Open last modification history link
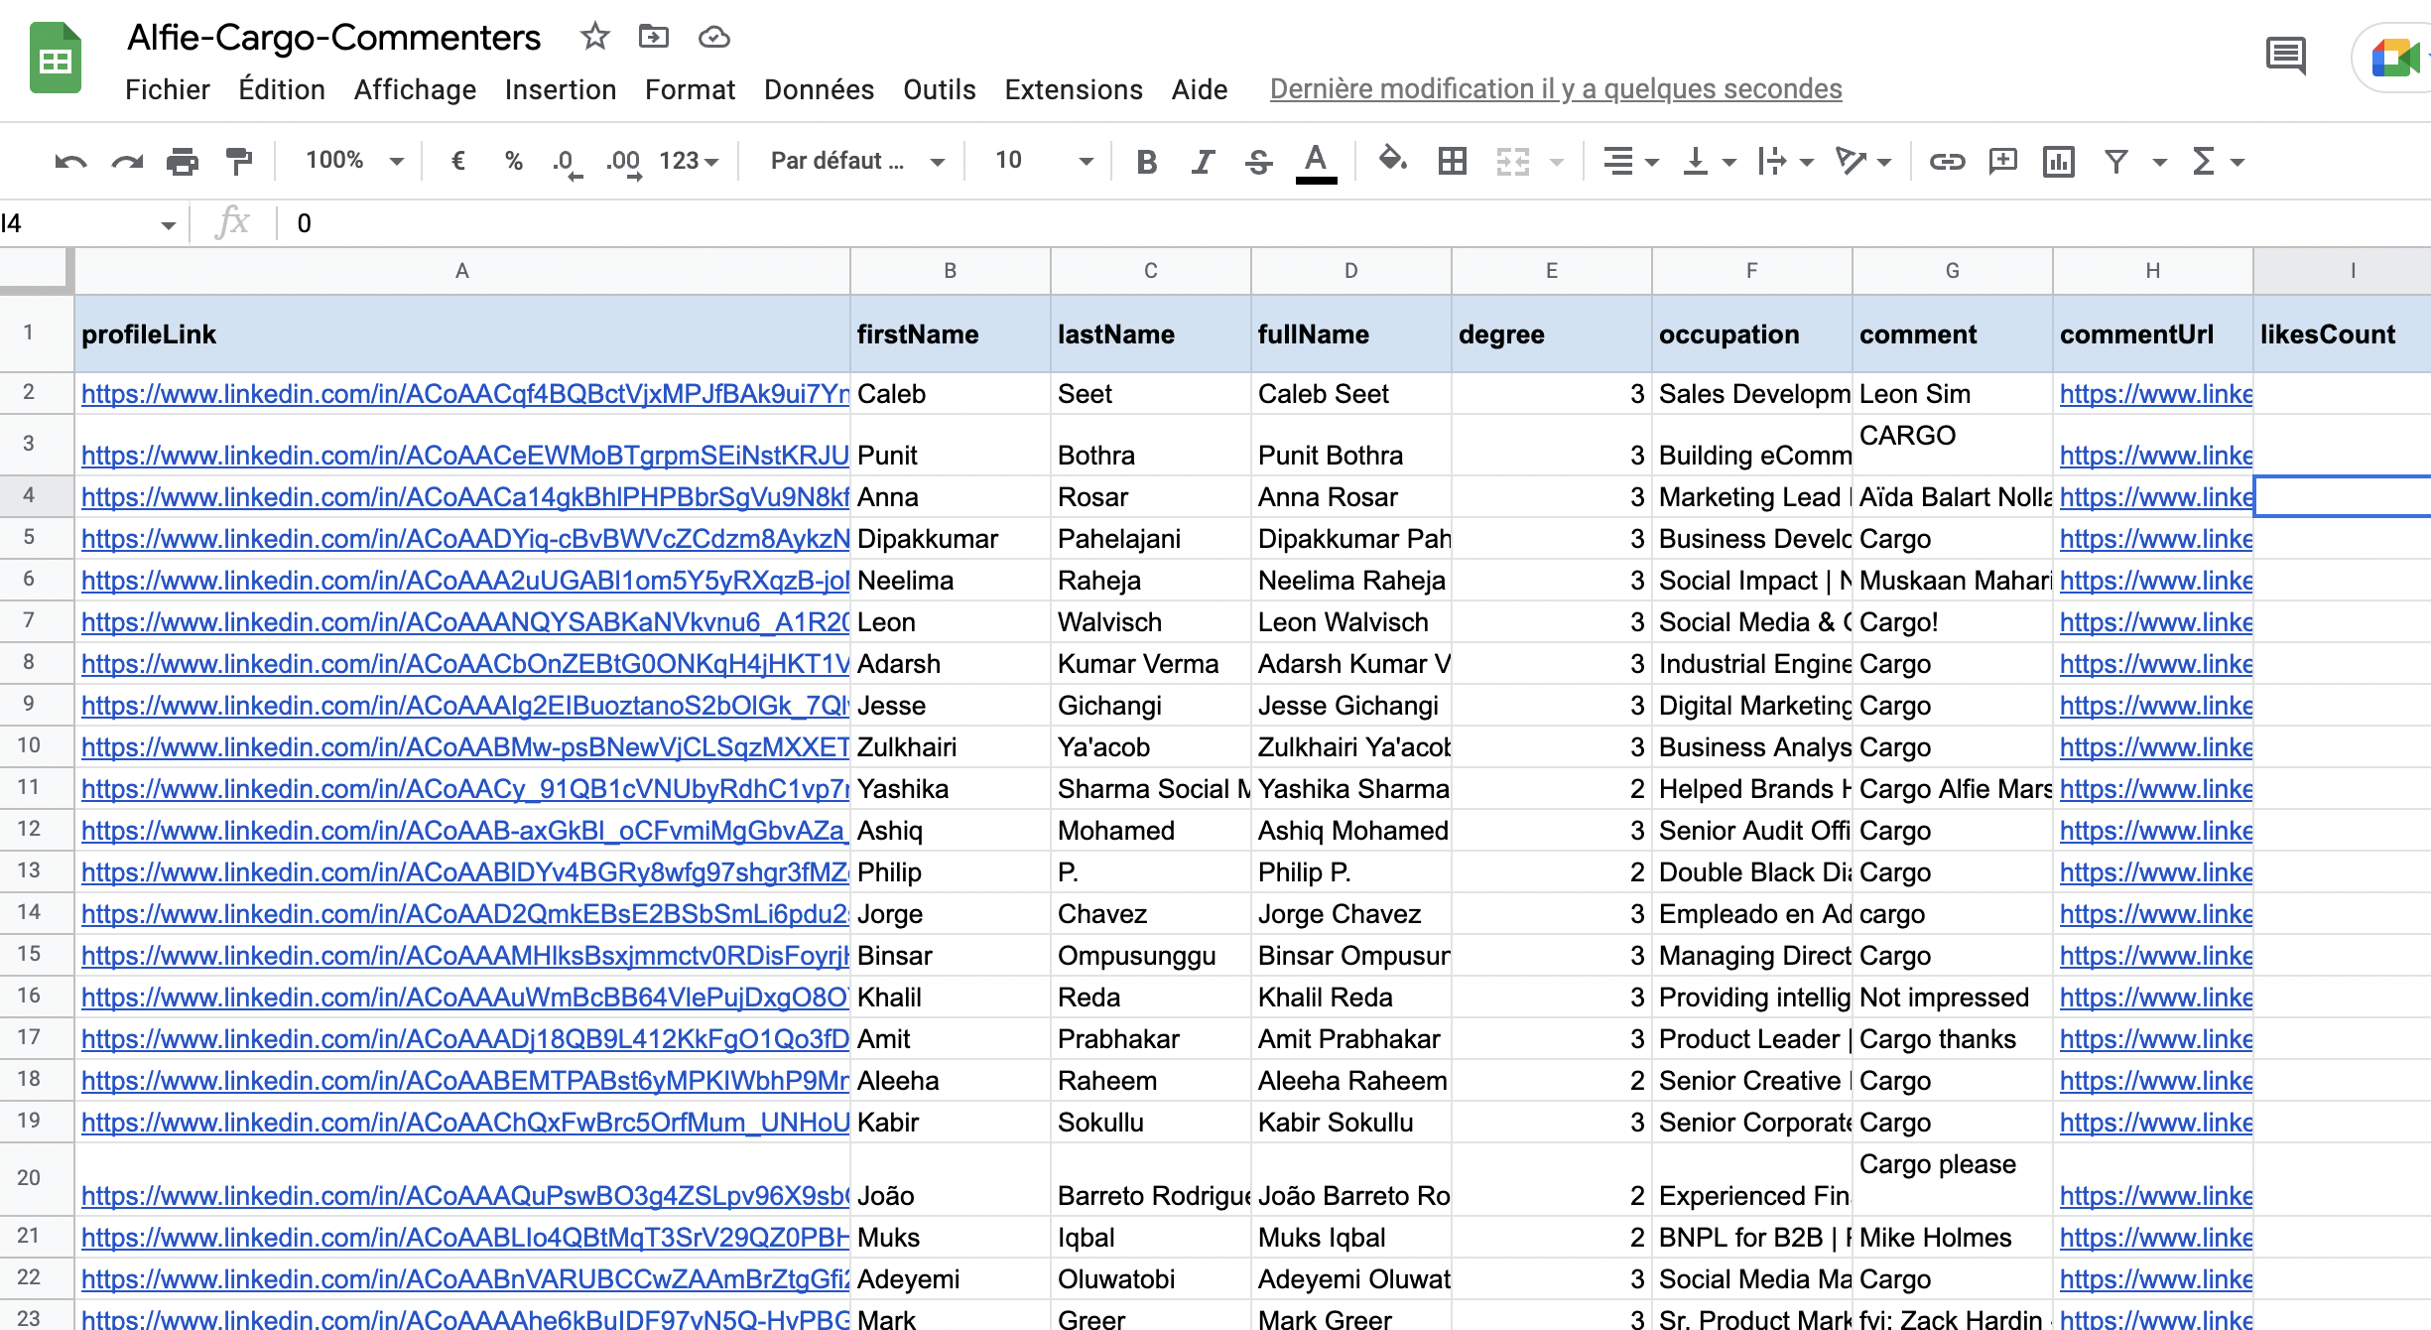The image size is (2431, 1330). coord(1556,89)
